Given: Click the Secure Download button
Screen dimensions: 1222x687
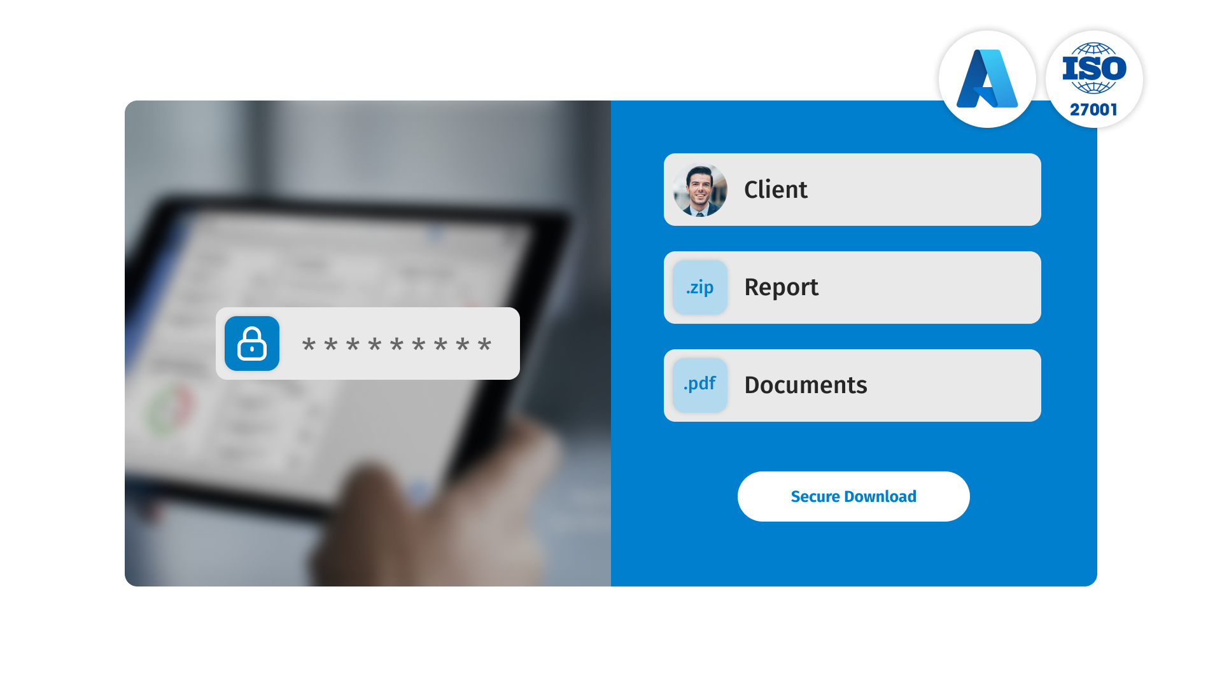Looking at the screenshot, I should (853, 496).
